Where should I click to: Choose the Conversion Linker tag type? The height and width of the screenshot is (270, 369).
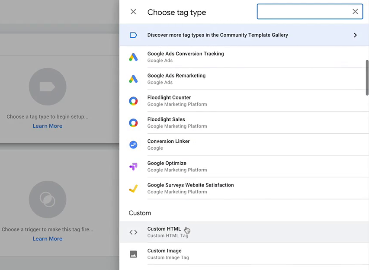click(x=244, y=145)
